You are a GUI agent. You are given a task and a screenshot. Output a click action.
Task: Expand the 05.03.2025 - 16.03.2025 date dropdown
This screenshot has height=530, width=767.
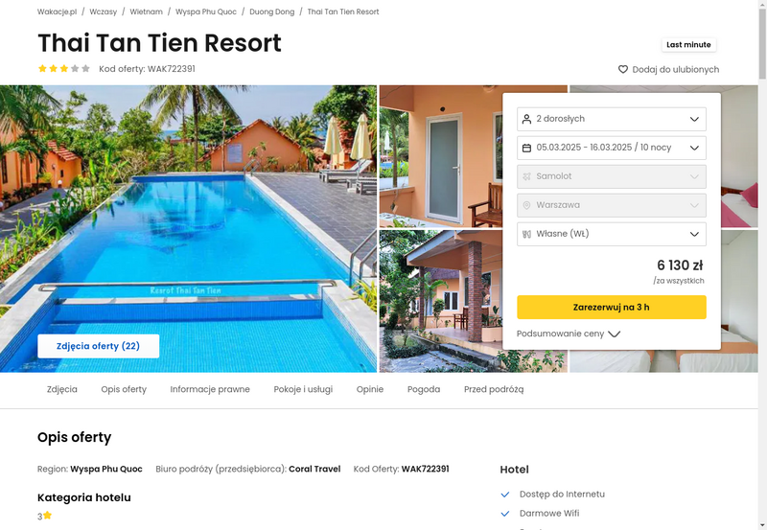coord(612,148)
